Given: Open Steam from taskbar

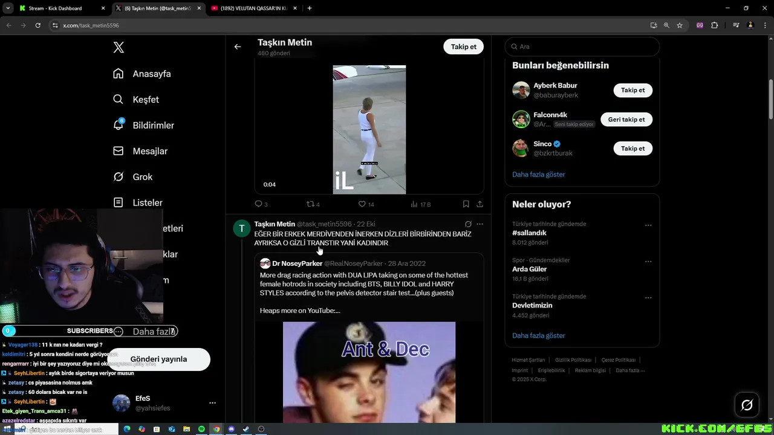Looking at the screenshot, I should (246, 429).
